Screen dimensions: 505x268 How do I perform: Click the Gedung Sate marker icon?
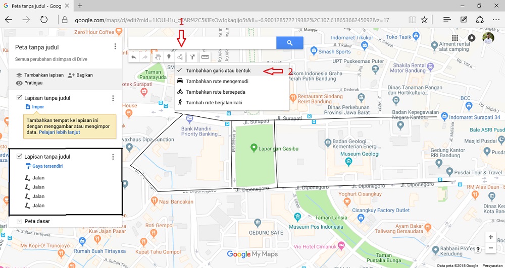257,222
